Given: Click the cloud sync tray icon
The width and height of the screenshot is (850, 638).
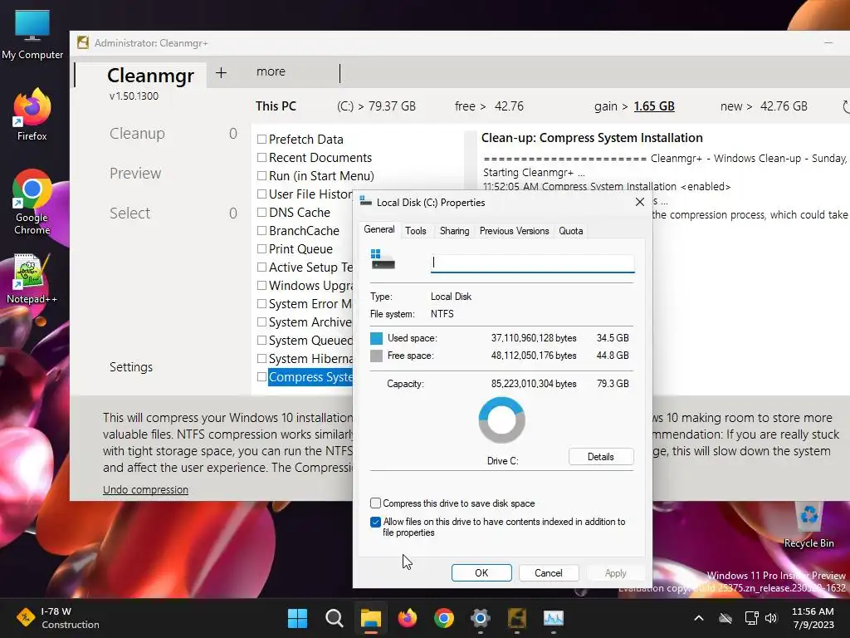Looking at the screenshot, I should click(x=725, y=618).
